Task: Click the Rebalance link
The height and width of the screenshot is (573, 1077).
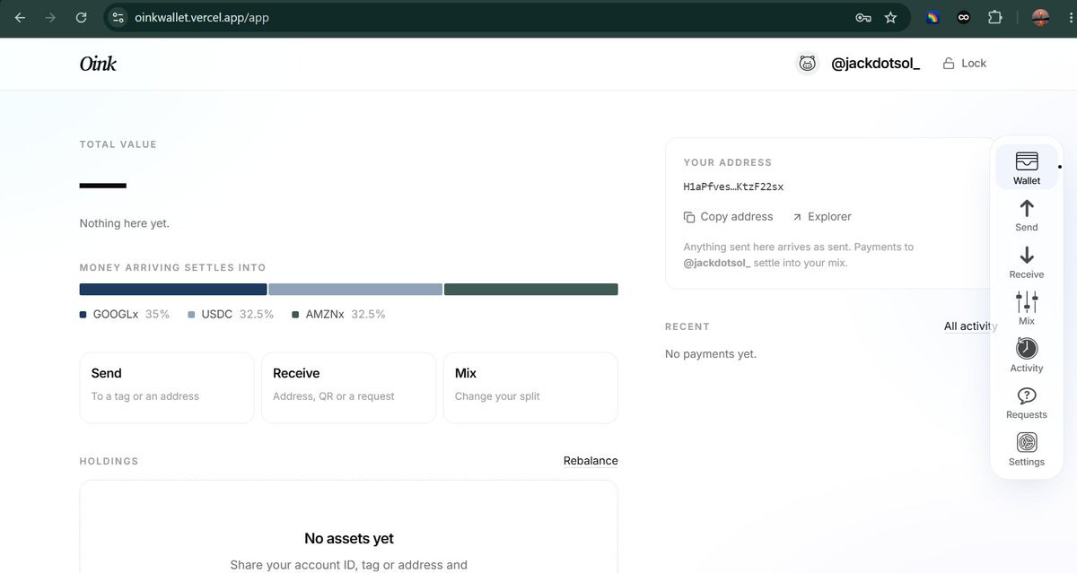Action: (x=591, y=461)
